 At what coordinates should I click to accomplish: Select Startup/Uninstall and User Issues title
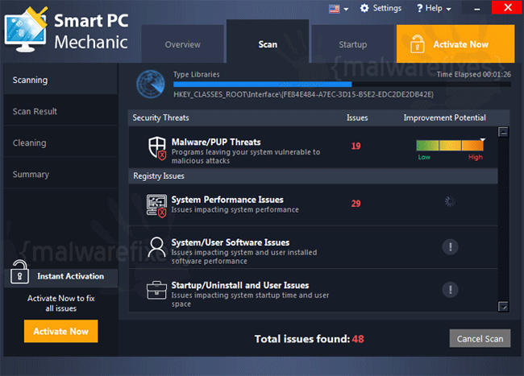240,285
